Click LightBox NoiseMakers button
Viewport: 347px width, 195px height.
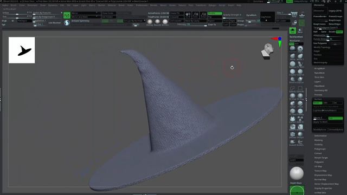pos(327,110)
